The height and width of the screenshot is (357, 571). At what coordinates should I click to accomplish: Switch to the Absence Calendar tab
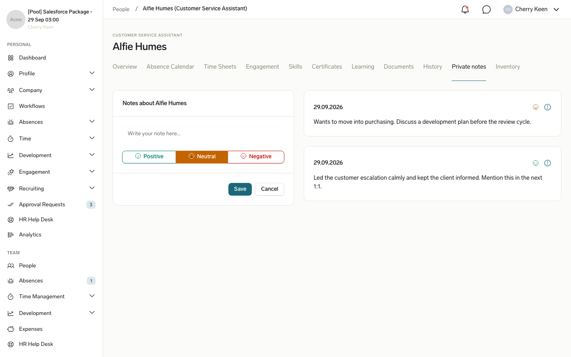pos(171,67)
